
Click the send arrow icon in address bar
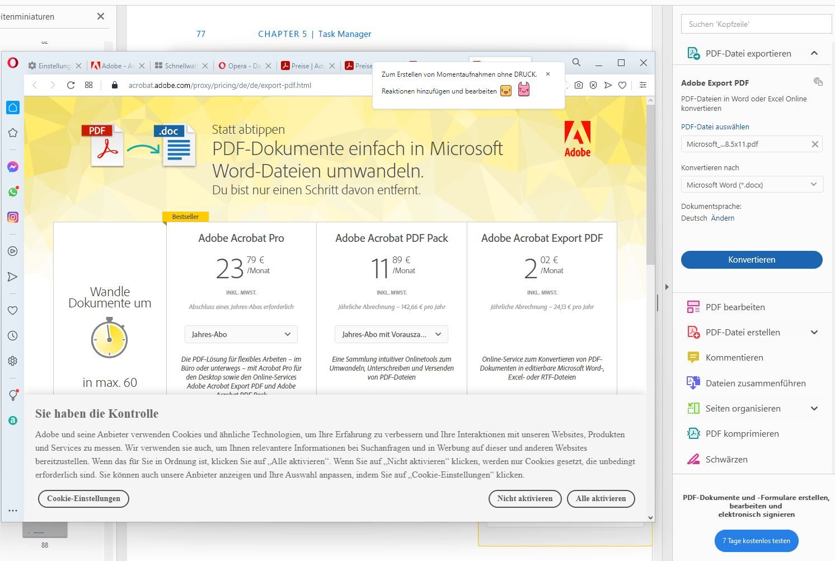(608, 85)
